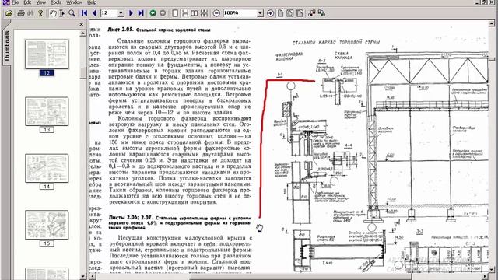Switch to single page layout
This screenshot has height=280, width=498.
tap(175, 13)
